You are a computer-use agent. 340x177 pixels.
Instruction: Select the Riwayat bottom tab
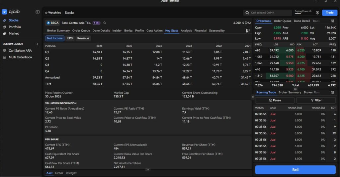click(x=71, y=173)
